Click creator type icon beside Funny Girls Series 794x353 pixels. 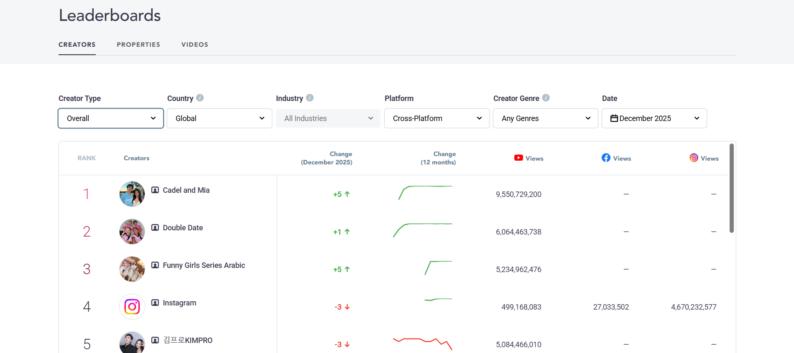(155, 265)
